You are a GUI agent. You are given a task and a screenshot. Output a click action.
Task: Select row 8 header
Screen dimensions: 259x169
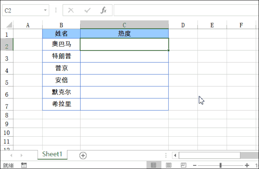[6, 115]
